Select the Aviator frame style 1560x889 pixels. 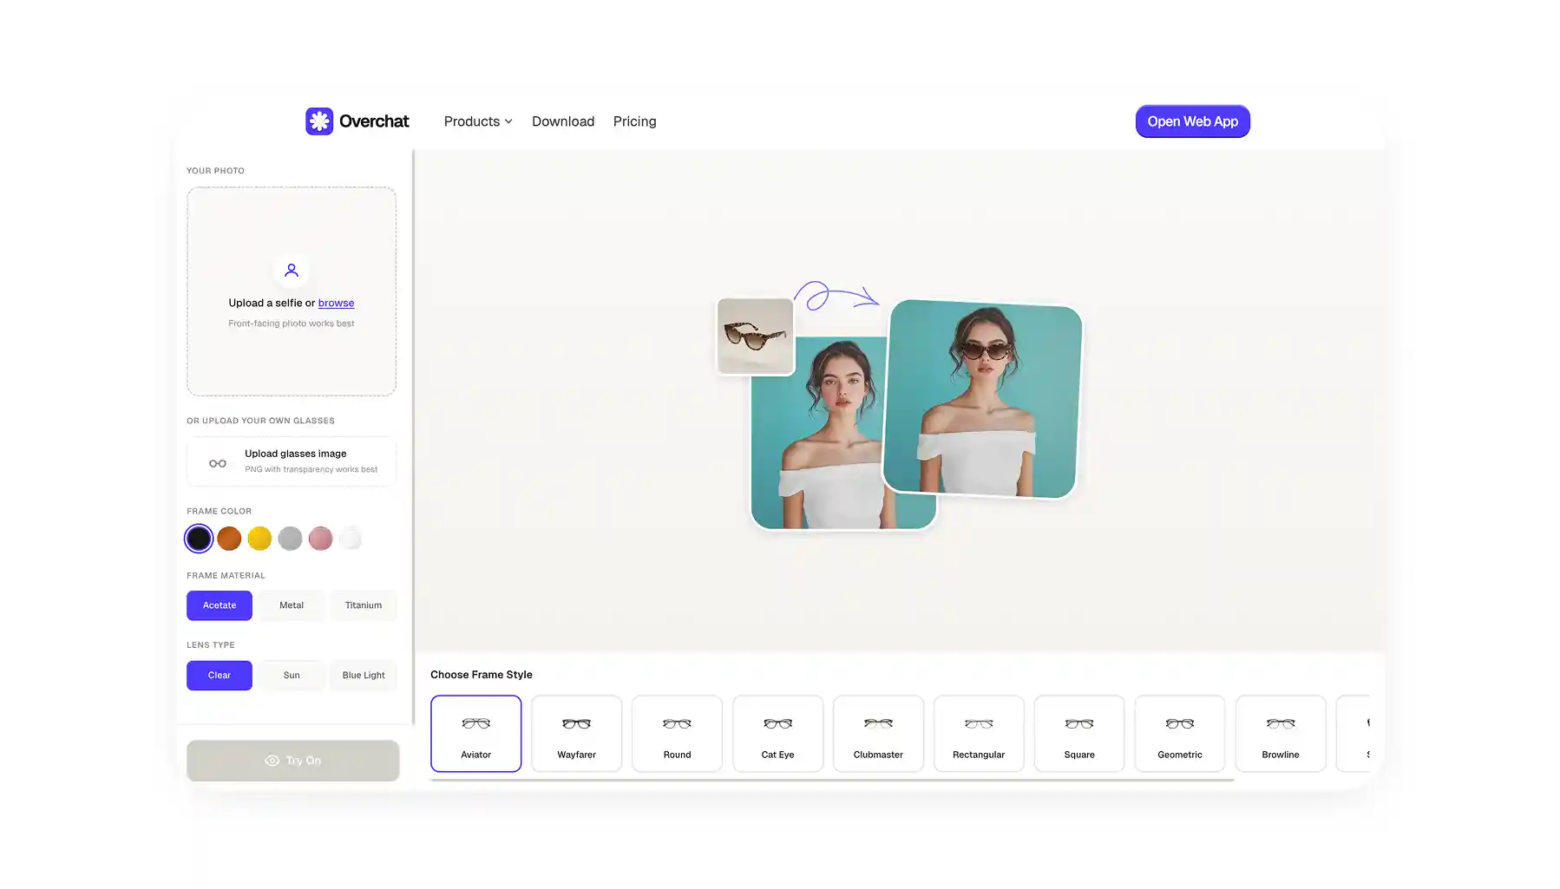475,733
